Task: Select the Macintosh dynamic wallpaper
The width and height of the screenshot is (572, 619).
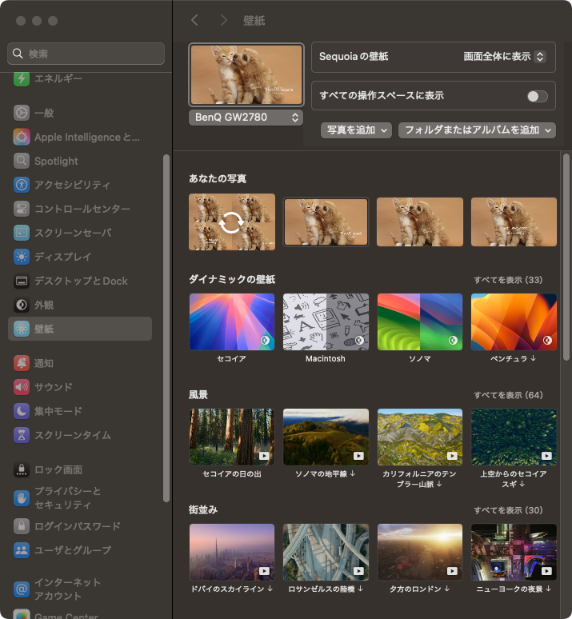Action: [326, 321]
